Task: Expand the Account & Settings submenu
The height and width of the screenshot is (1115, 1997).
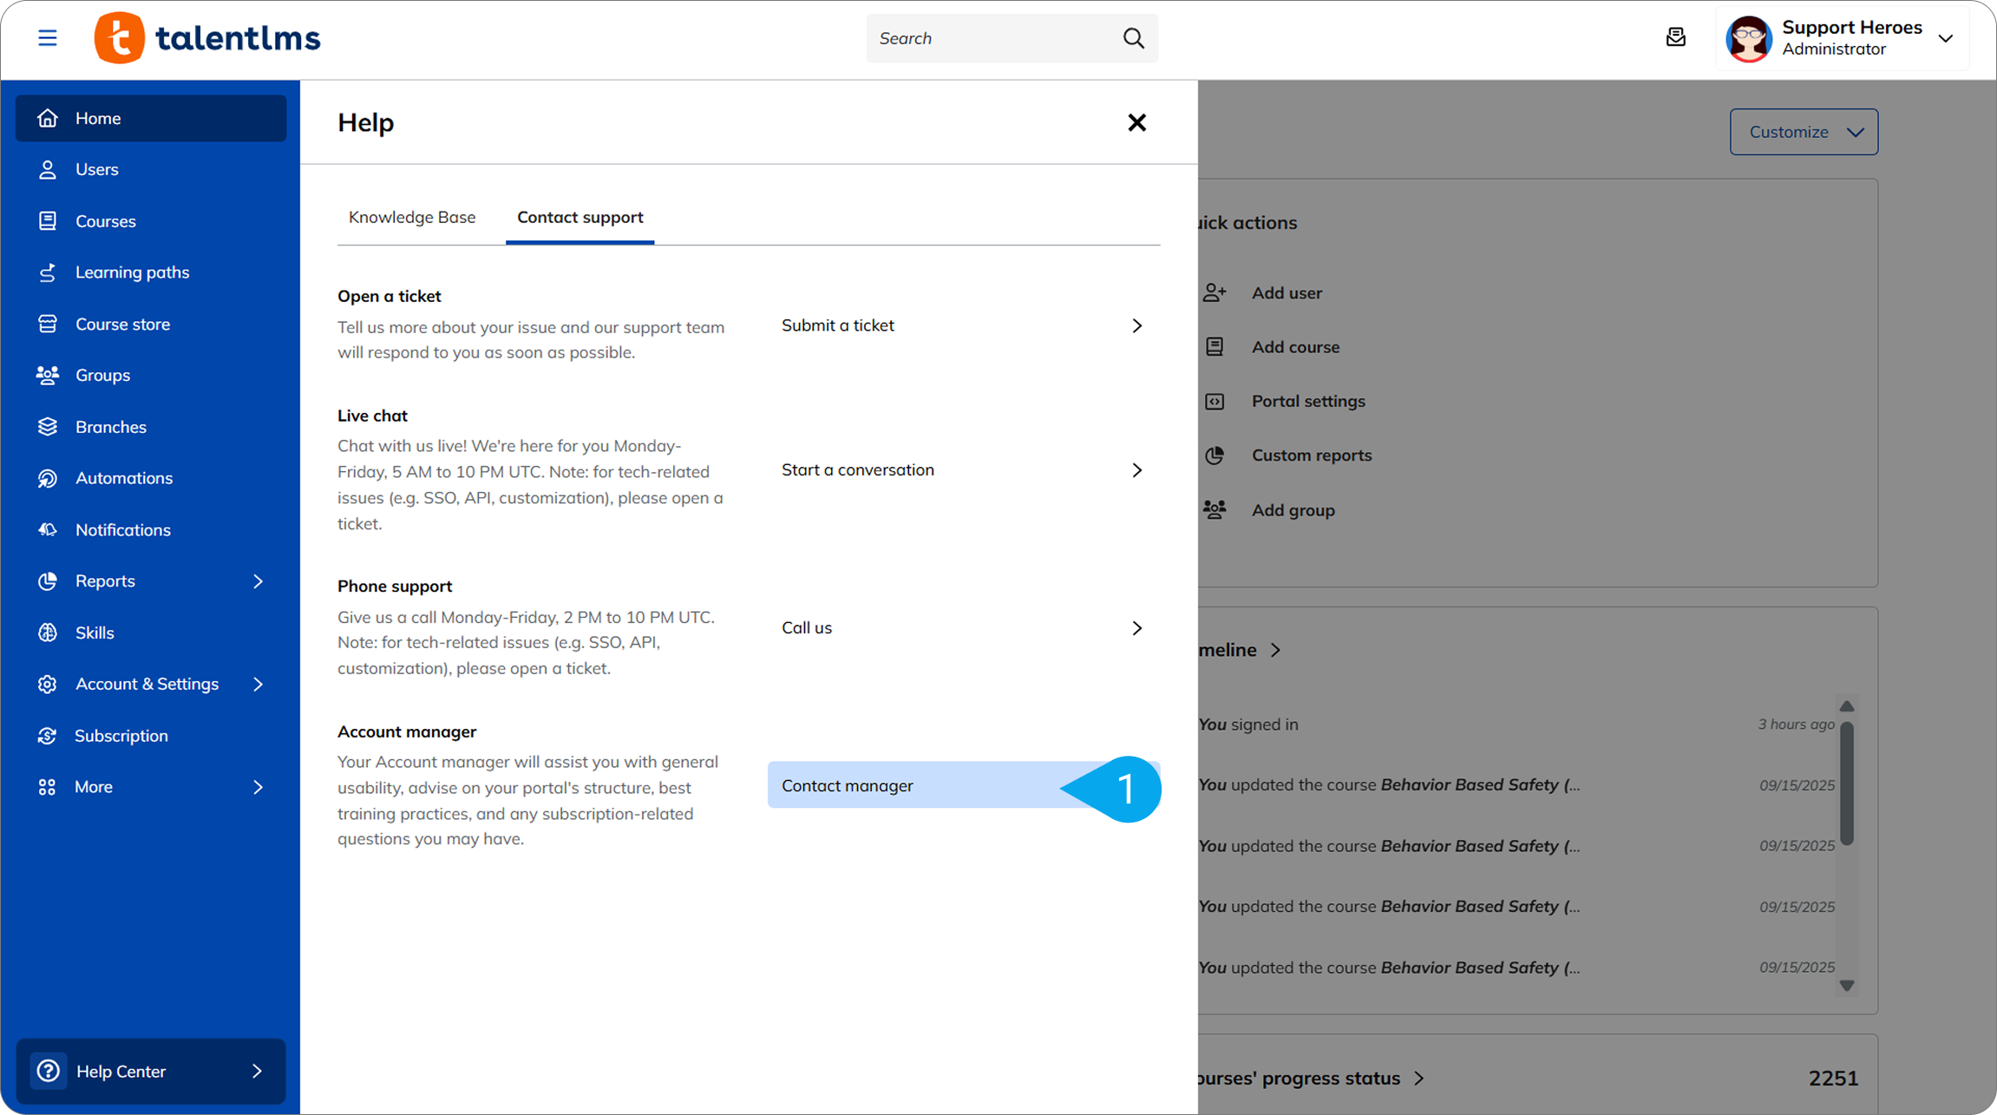Action: click(258, 684)
